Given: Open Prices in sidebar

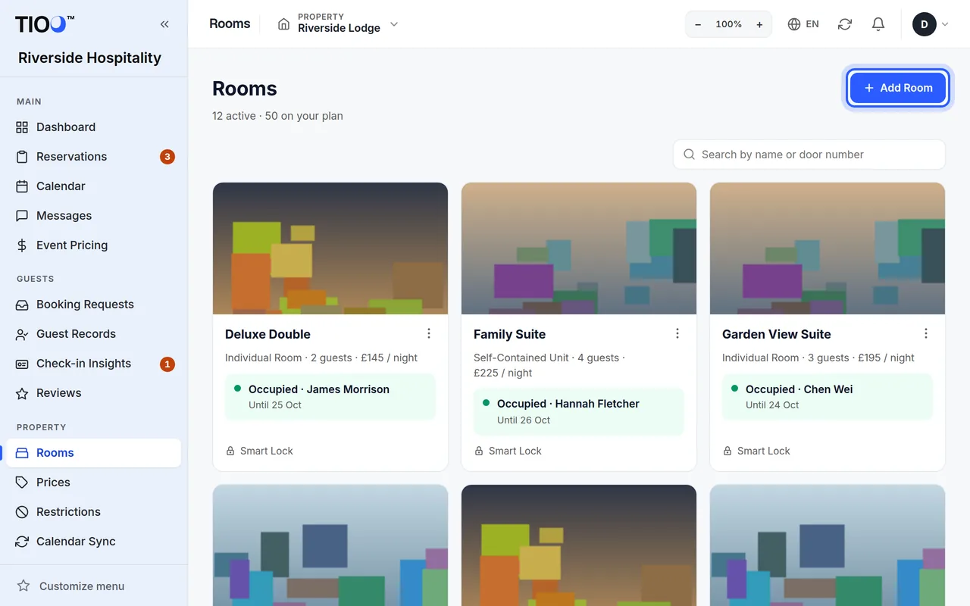Looking at the screenshot, I should click(93, 483).
